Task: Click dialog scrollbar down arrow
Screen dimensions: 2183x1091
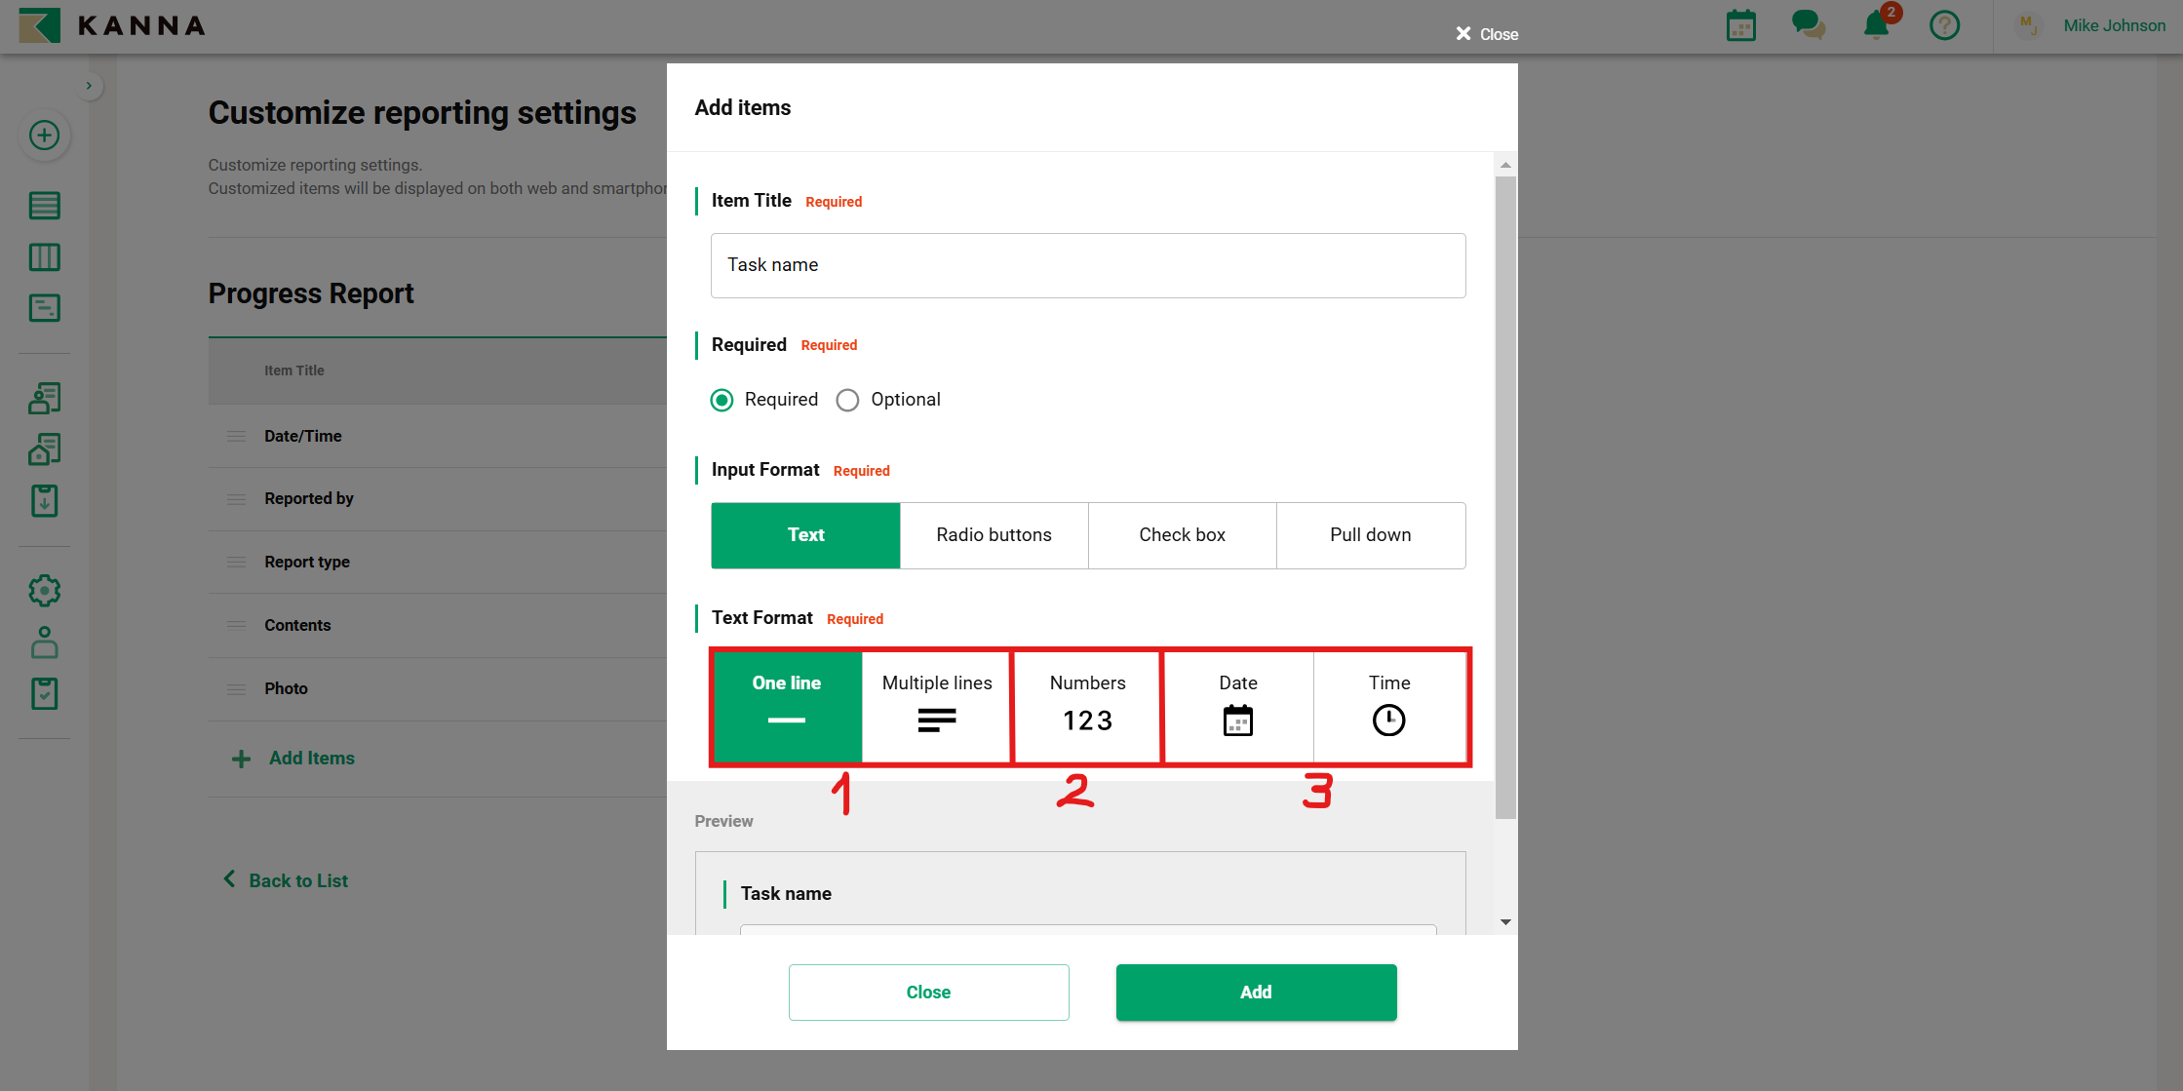Action: pyautogui.click(x=1505, y=922)
